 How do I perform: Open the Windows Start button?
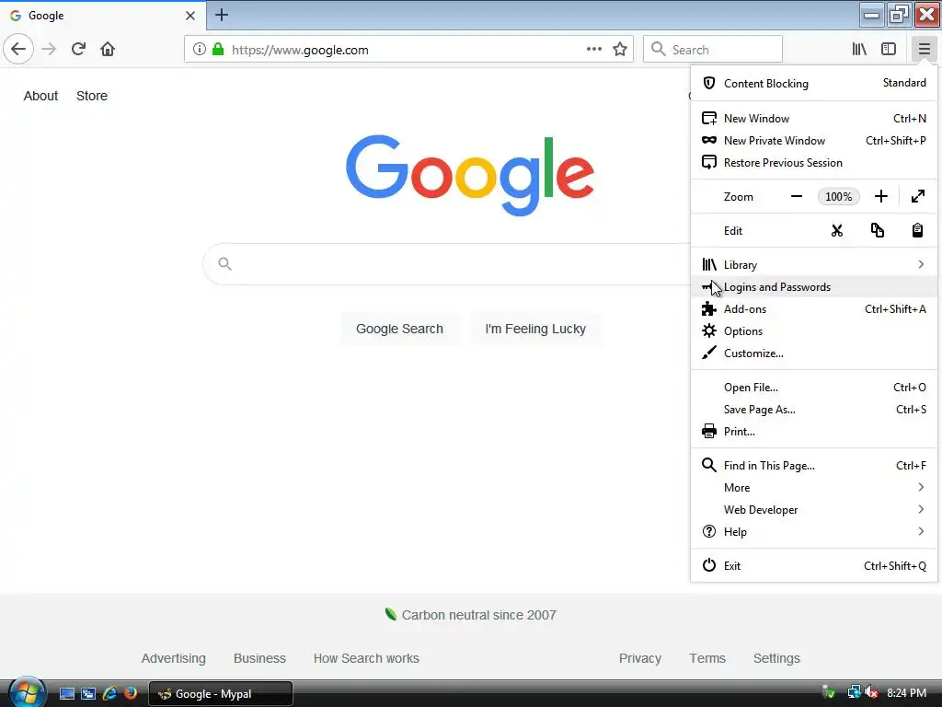(x=26, y=692)
